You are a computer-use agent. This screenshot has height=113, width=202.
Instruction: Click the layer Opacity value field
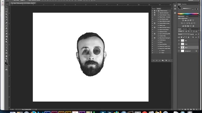point(196,34)
